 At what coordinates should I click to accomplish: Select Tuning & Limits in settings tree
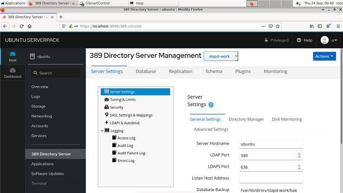tap(122, 99)
